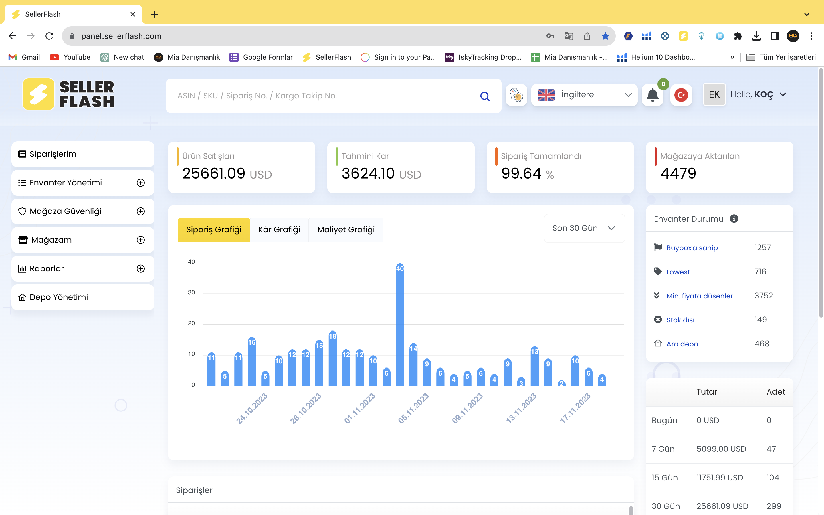The height and width of the screenshot is (515, 824).
Task: Click the EK user avatar
Action: pyautogui.click(x=714, y=94)
